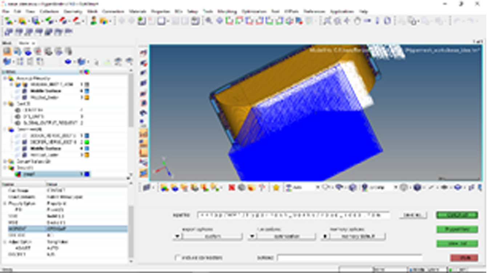
Task: Click the options text field
Action: point(350,257)
